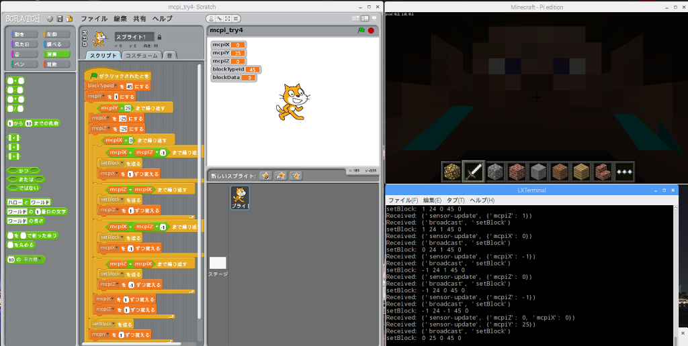Select the Grow sprite tool
The width and height of the screenshot is (688, 346).
point(228,18)
